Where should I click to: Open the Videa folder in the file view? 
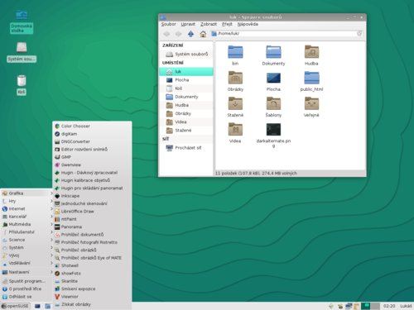(x=235, y=130)
